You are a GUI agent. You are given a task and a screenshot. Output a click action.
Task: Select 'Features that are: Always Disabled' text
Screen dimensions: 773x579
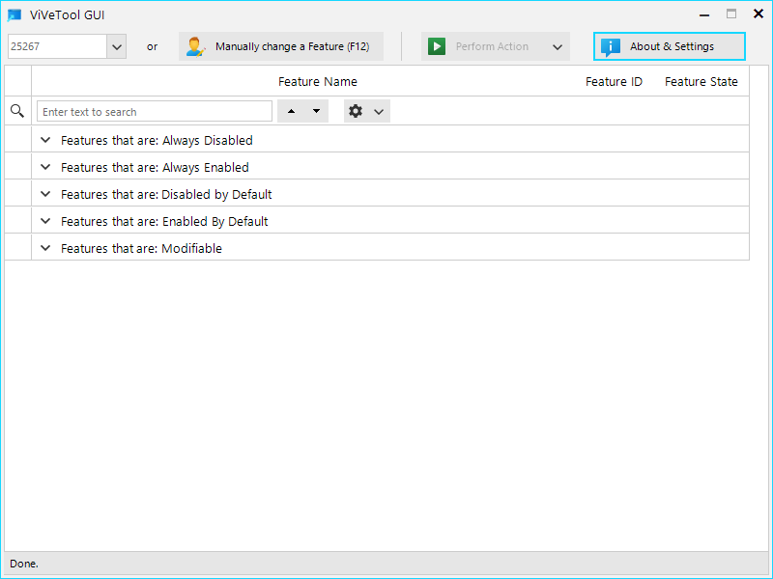[x=157, y=140]
